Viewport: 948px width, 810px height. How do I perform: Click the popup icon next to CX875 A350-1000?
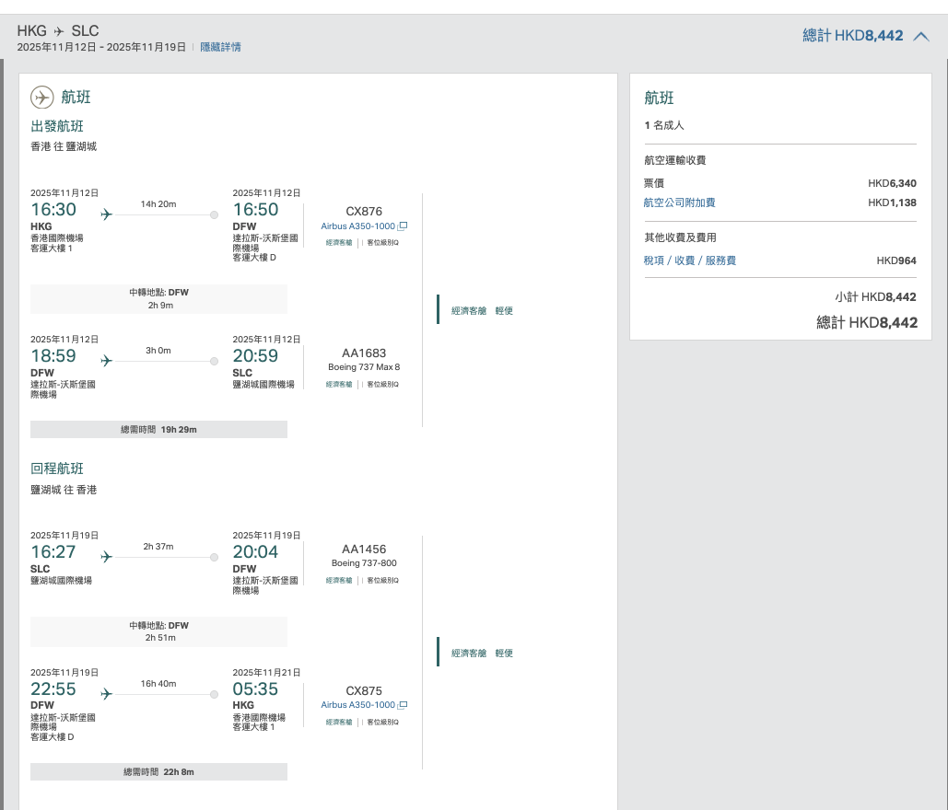(x=403, y=705)
